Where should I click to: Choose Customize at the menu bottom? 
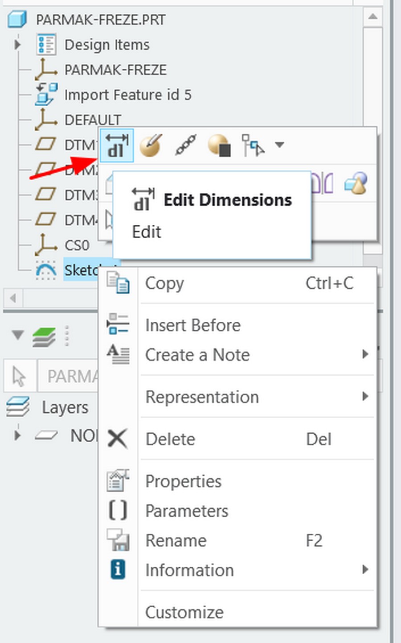point(237,612)
